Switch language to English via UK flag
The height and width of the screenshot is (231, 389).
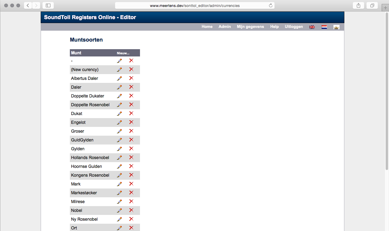pyautogui.click(x=312, y=27)
